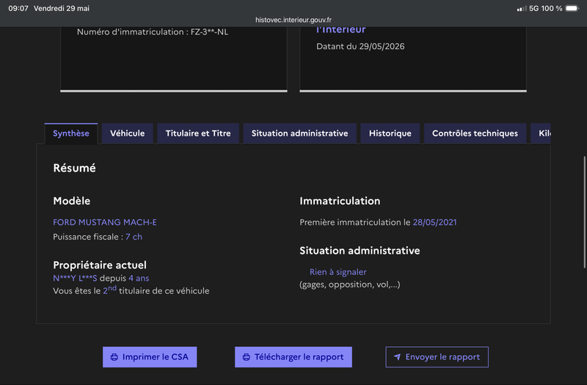
Task: Switch to the Véhicule tab
Action: click(127, 133)
